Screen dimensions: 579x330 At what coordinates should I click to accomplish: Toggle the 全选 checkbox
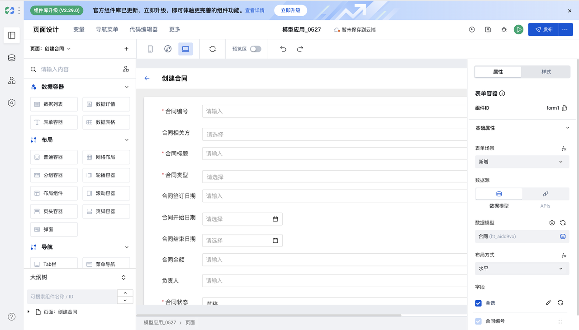tap(478, 303)
